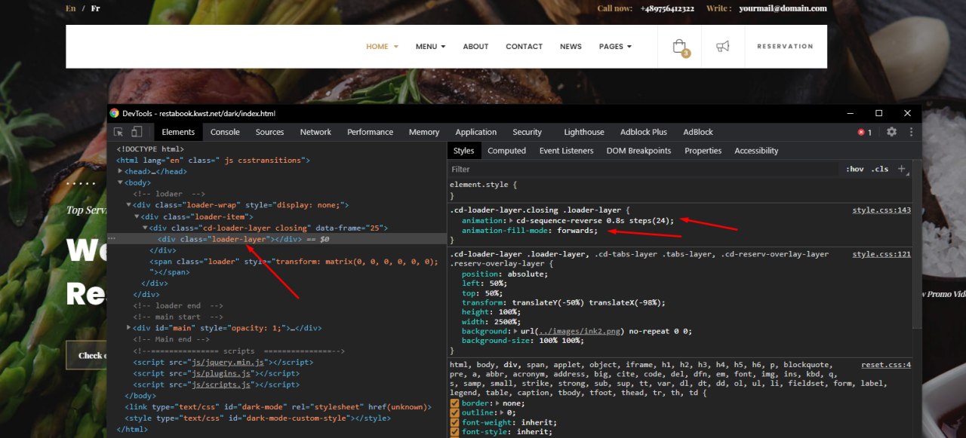The image size is (966, 438).
Task: Activate the inspect element picker icon
Action: [x=118, y=132]
